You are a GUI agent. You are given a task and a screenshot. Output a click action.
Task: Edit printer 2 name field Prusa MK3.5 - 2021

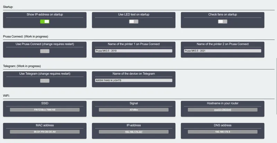click(222, 51)
